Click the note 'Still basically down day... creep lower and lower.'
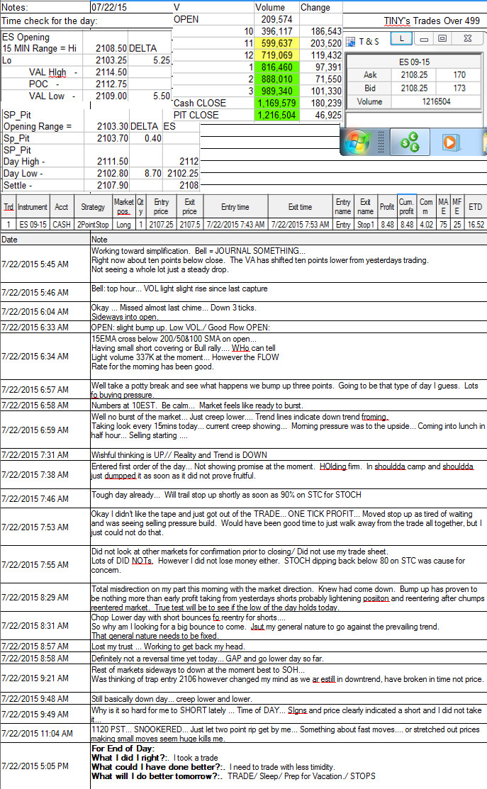The image size is (487, 789). coord(172,699)
